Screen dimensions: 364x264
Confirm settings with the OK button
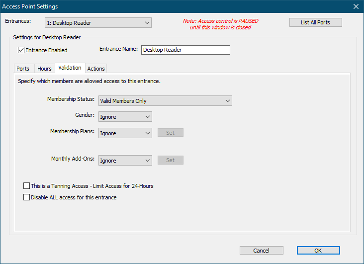tap(318, 251)
